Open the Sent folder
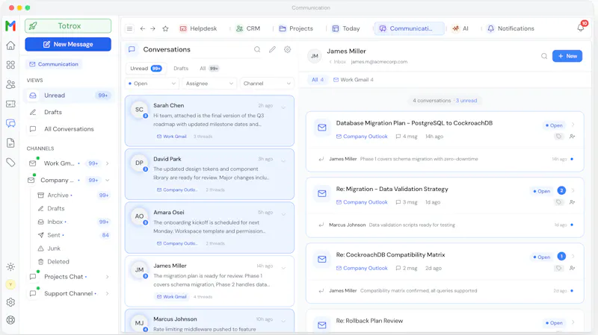598x335 pixels. tap(73, 235)
